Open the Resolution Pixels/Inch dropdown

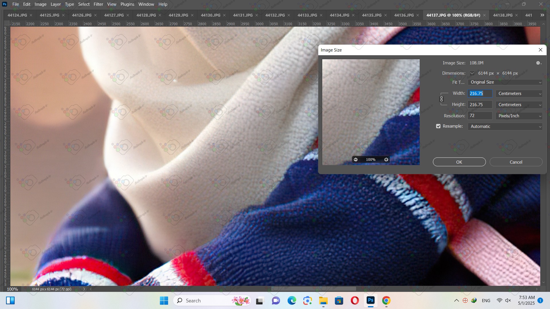(519, 116)
